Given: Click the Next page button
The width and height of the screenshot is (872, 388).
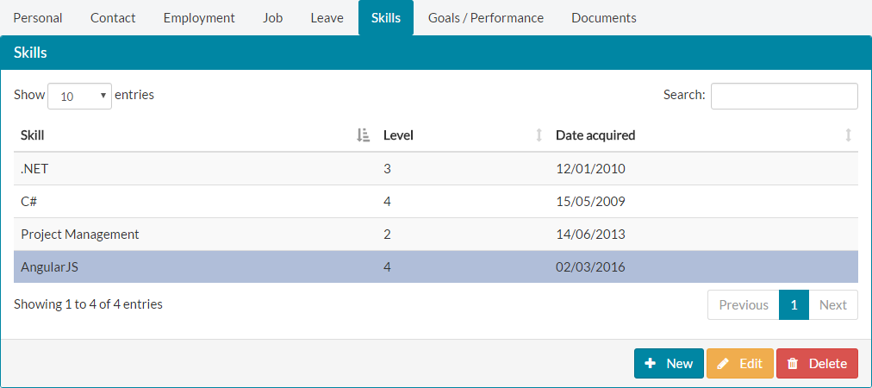Looking at the screenshot, I should point(832,305).
